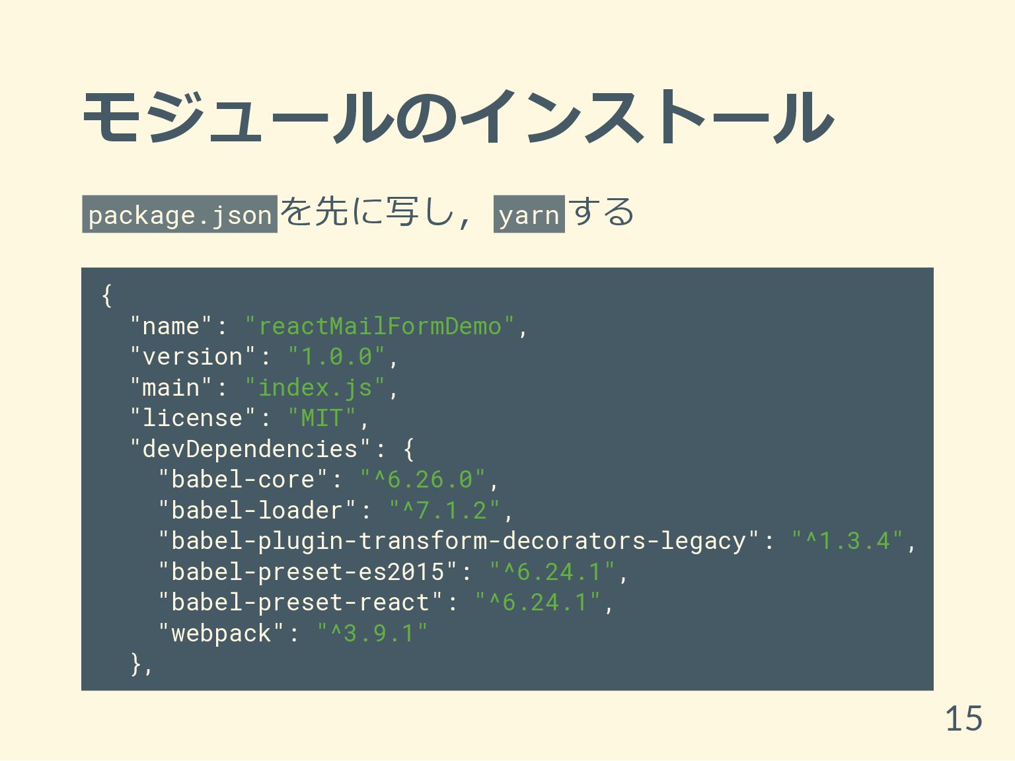Click the "babel-core" dependency name

pyautogui.click(x=243, y=480)
